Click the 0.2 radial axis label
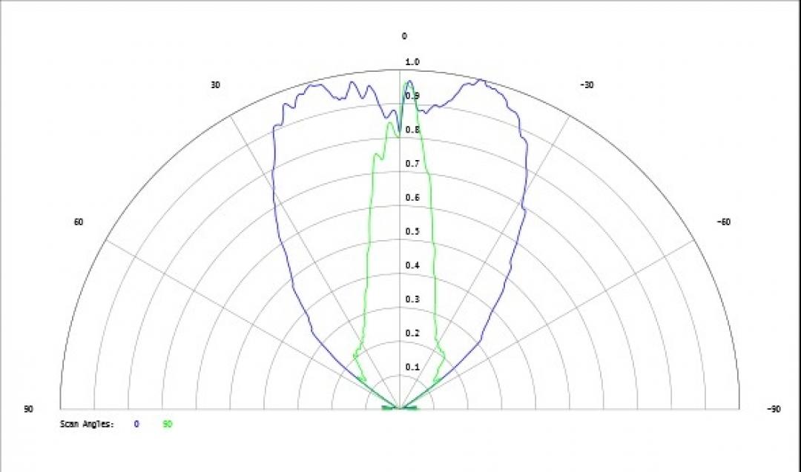 [412, 333]
